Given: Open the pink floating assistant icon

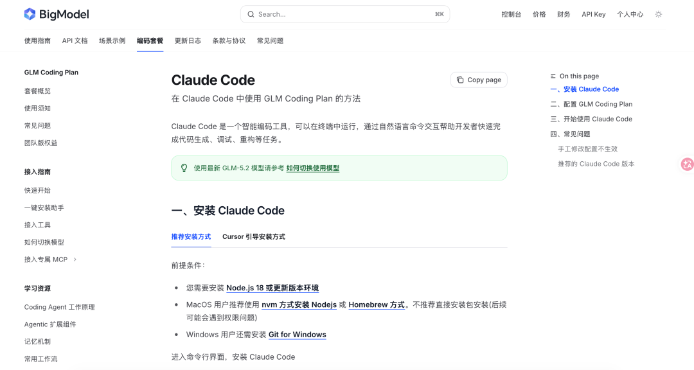Looking at the screenshot, I should [688, 164].
